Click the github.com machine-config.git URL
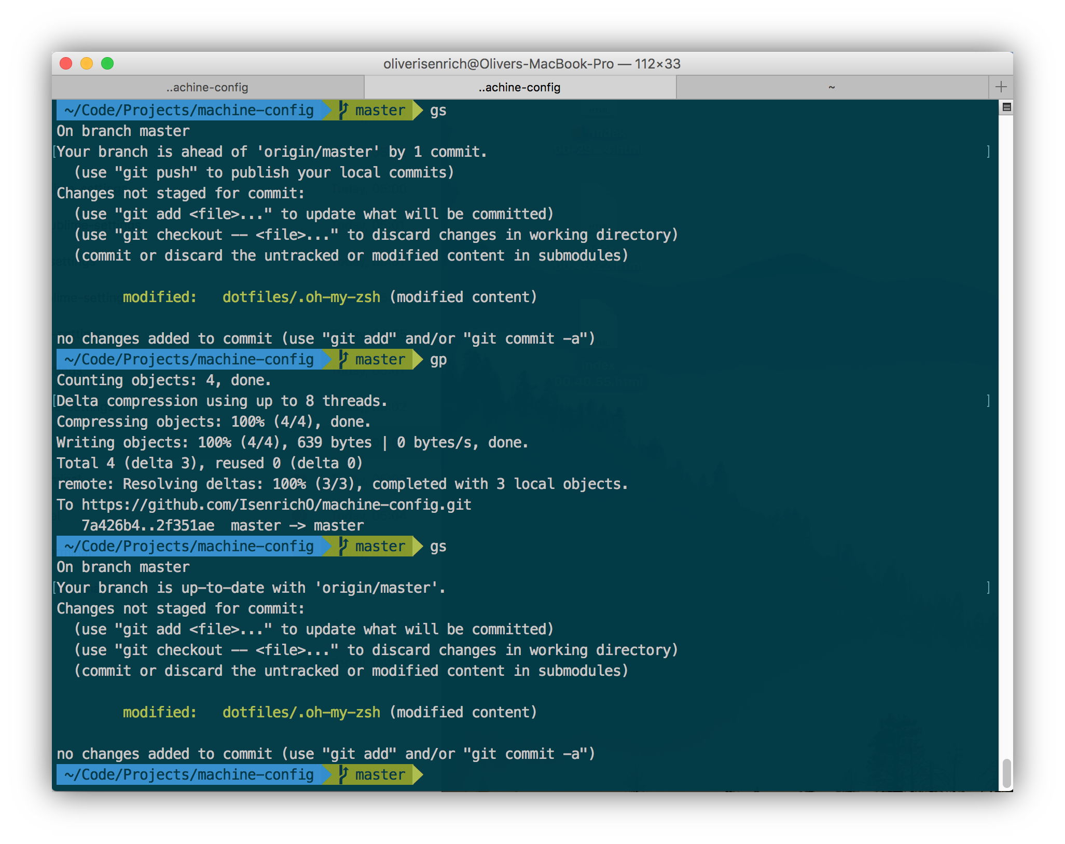 (x=276, y=505)
